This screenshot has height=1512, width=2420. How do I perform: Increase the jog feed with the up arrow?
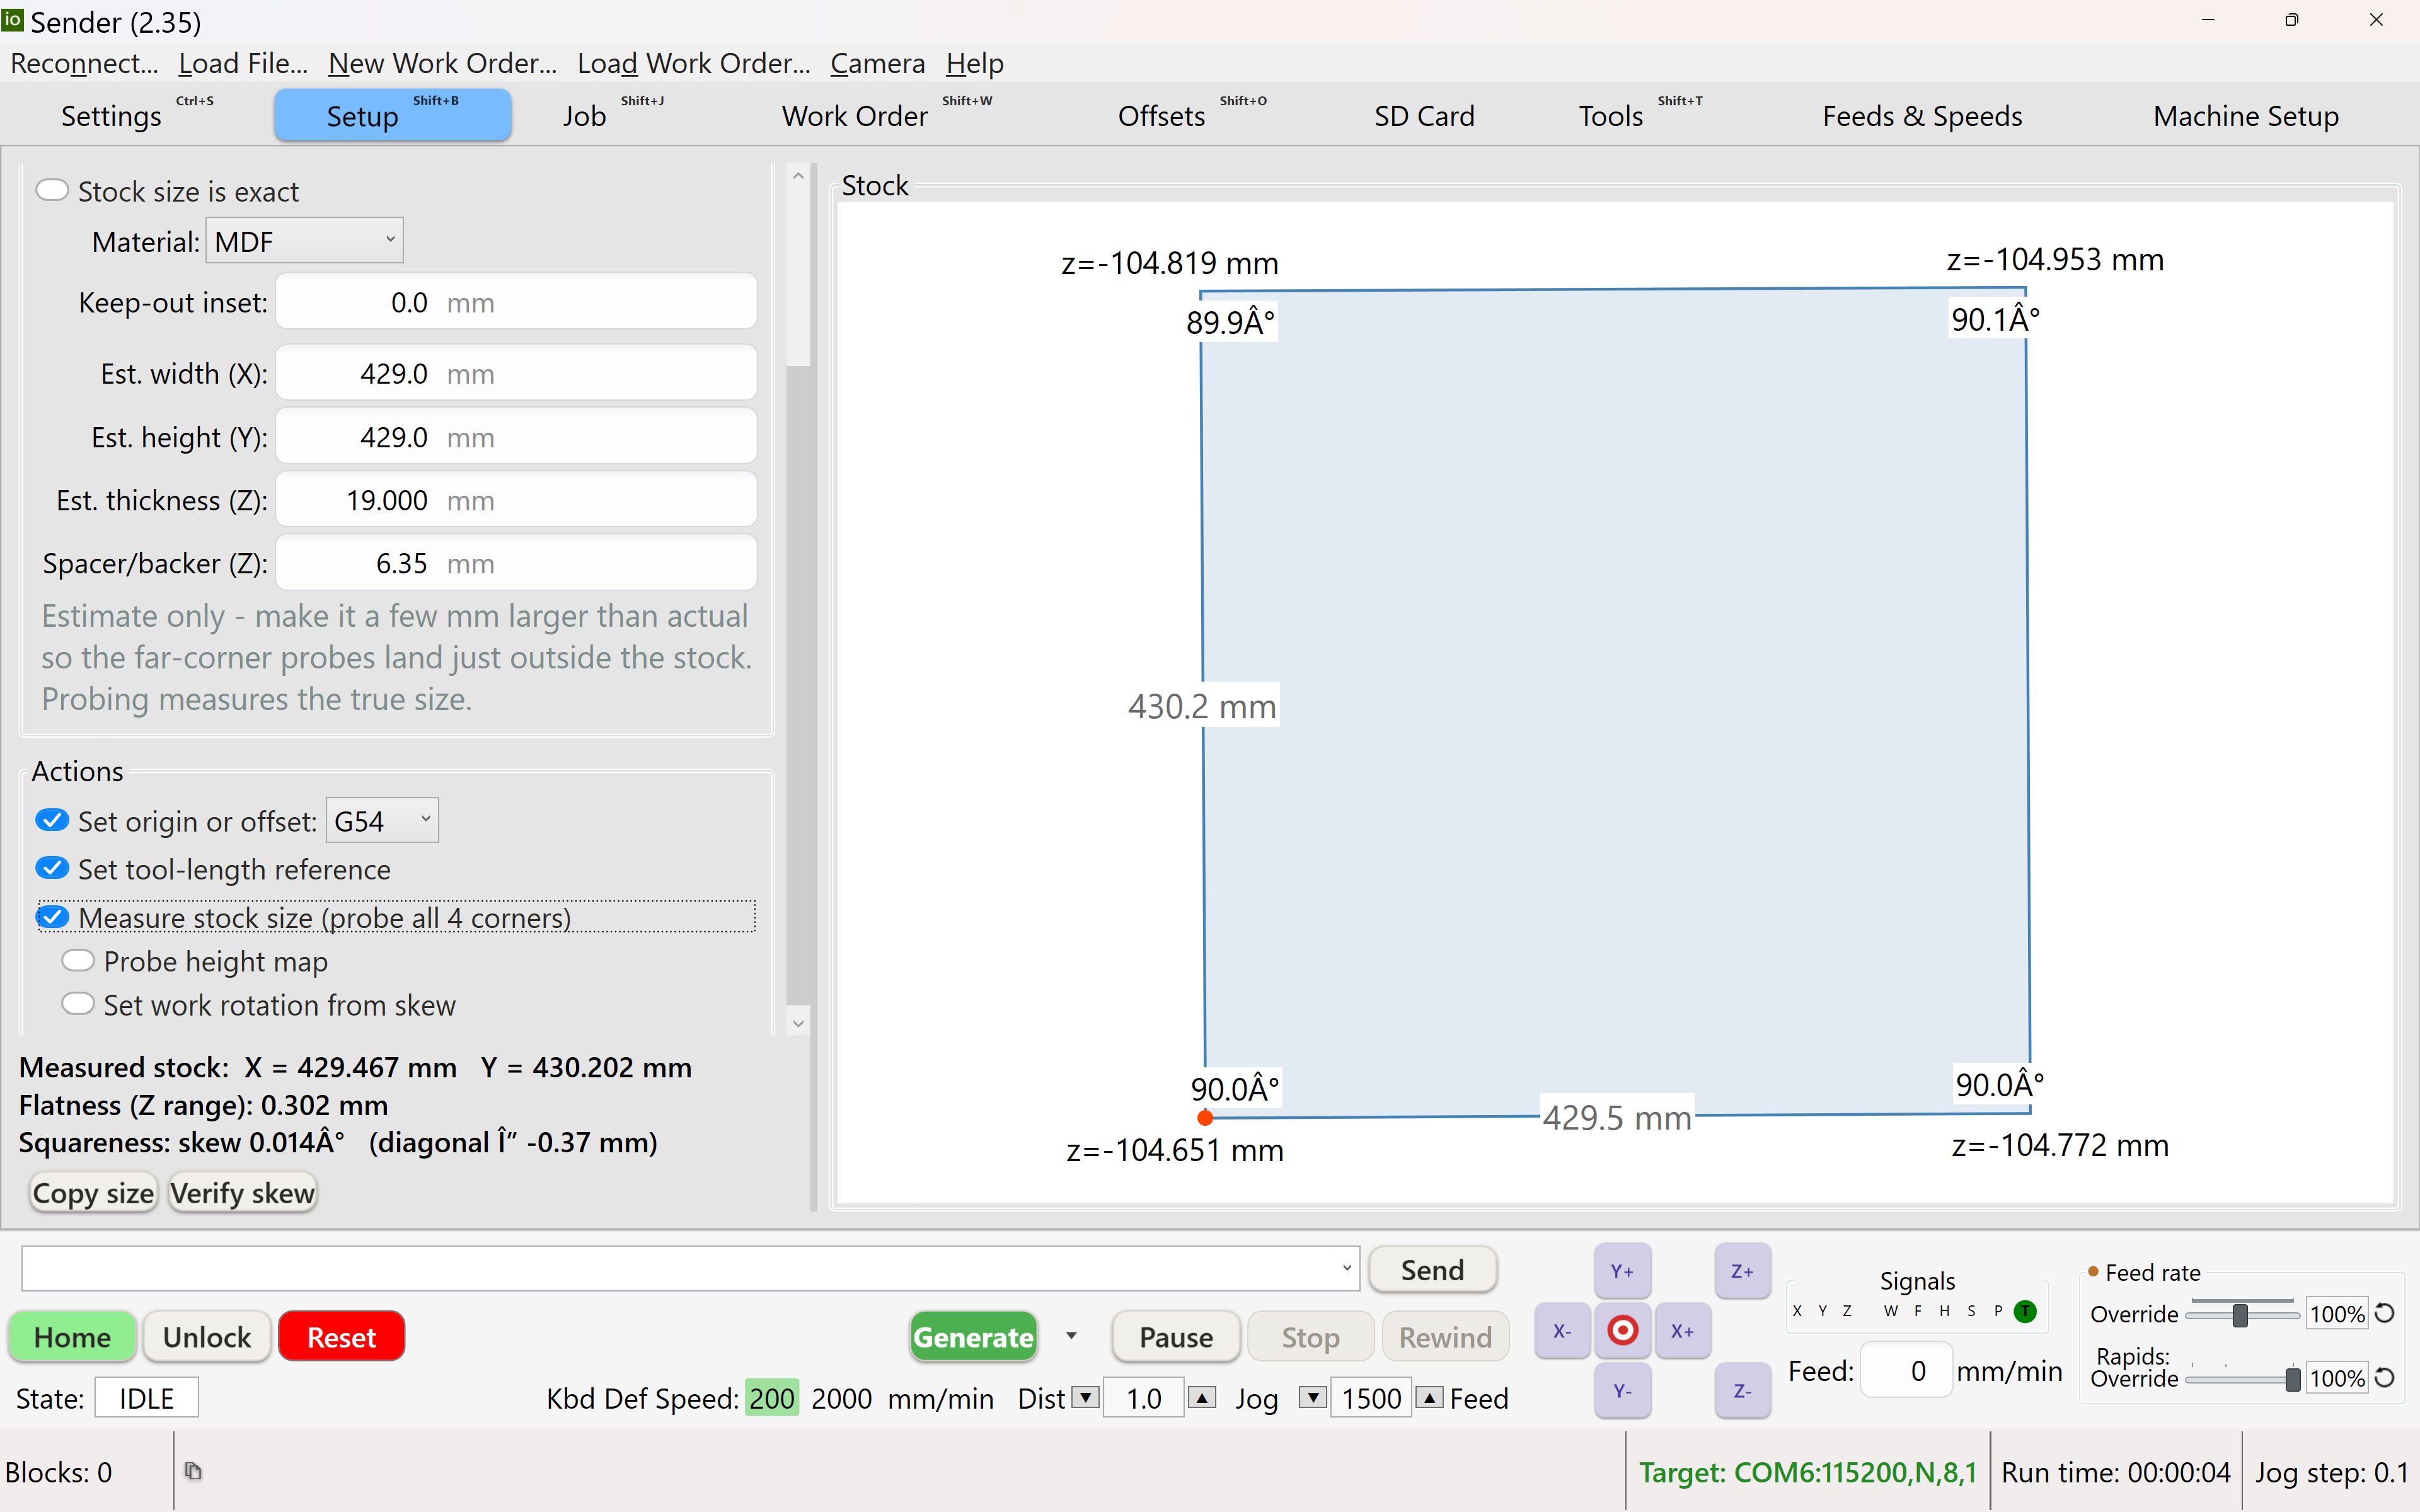click(x=1430, y=1397)
